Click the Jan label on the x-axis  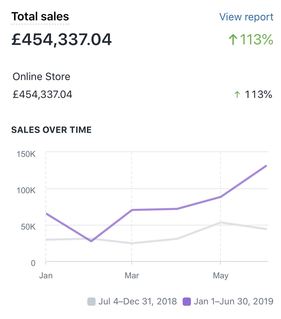pos(46,276)
